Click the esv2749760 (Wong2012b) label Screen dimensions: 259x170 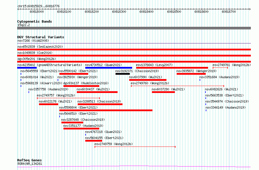(x=150, y=83)
